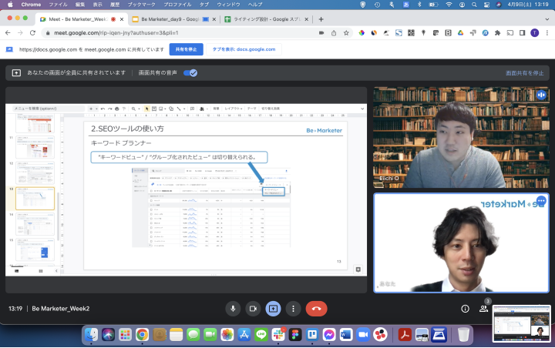Expand the Chrome tab search chevron

tap(543, 19)
